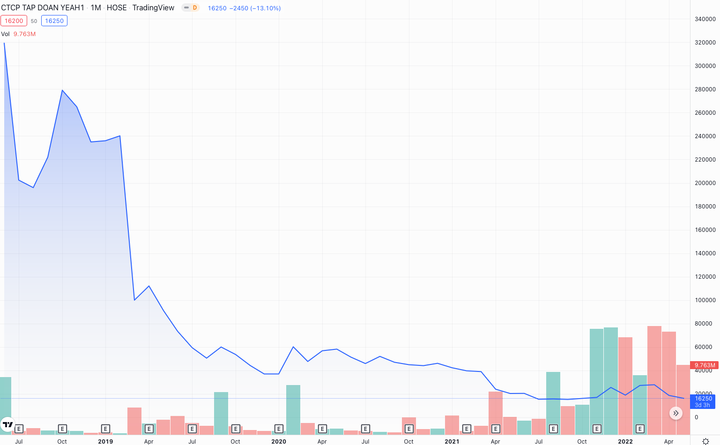Click the 200000 price scale label
Screen dimensions: 720x445
[x=705, y=183]
